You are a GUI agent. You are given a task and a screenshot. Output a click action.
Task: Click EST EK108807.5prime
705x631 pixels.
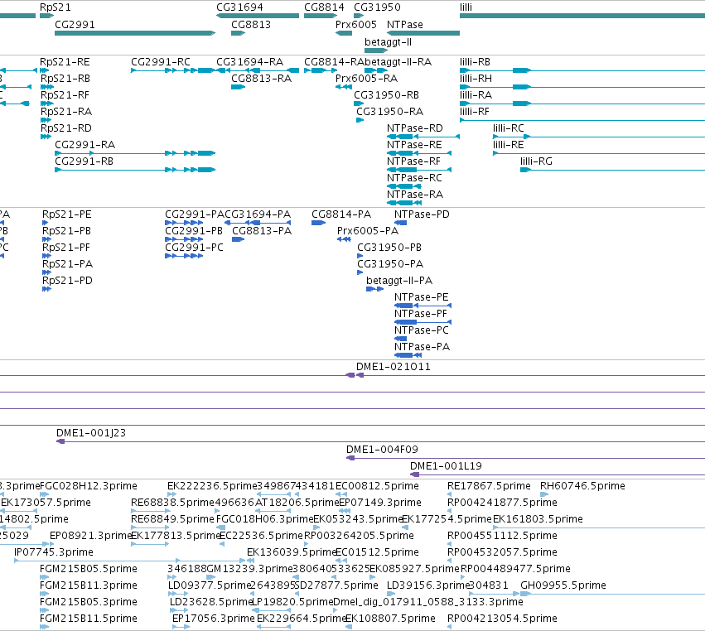pos(349,627)
